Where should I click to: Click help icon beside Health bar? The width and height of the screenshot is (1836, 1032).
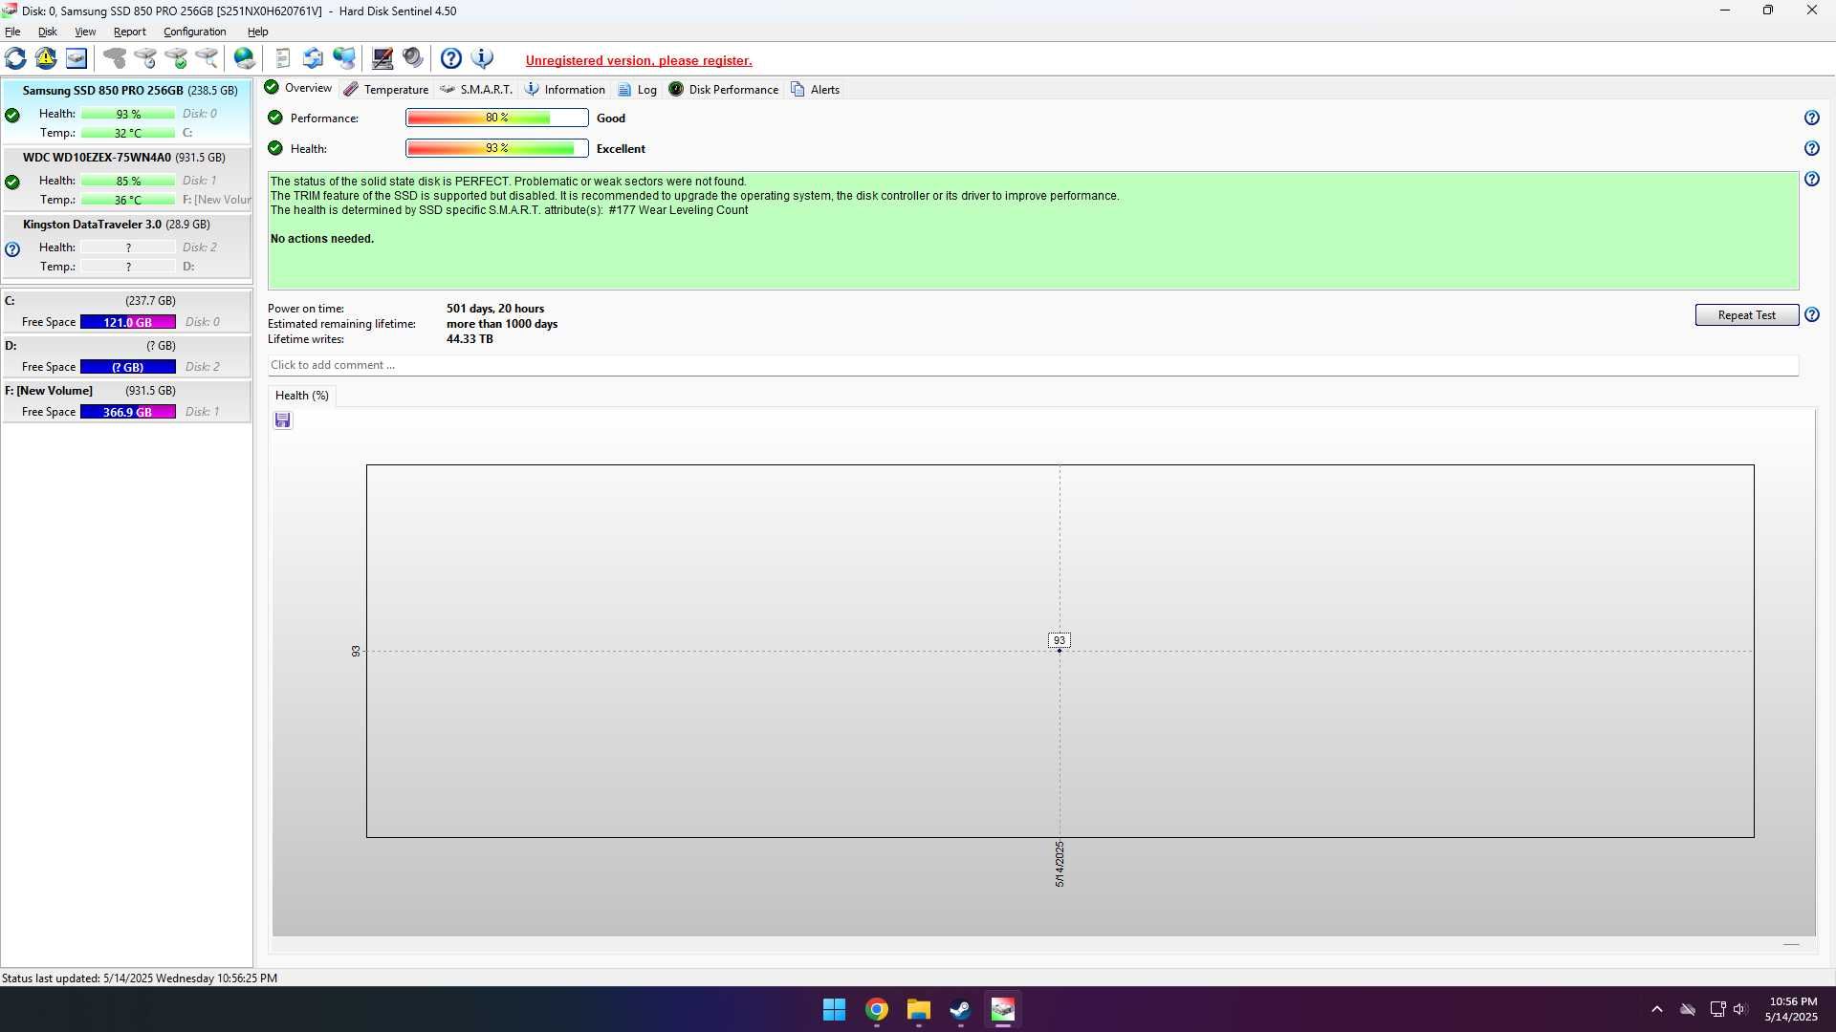(1811, 149)
